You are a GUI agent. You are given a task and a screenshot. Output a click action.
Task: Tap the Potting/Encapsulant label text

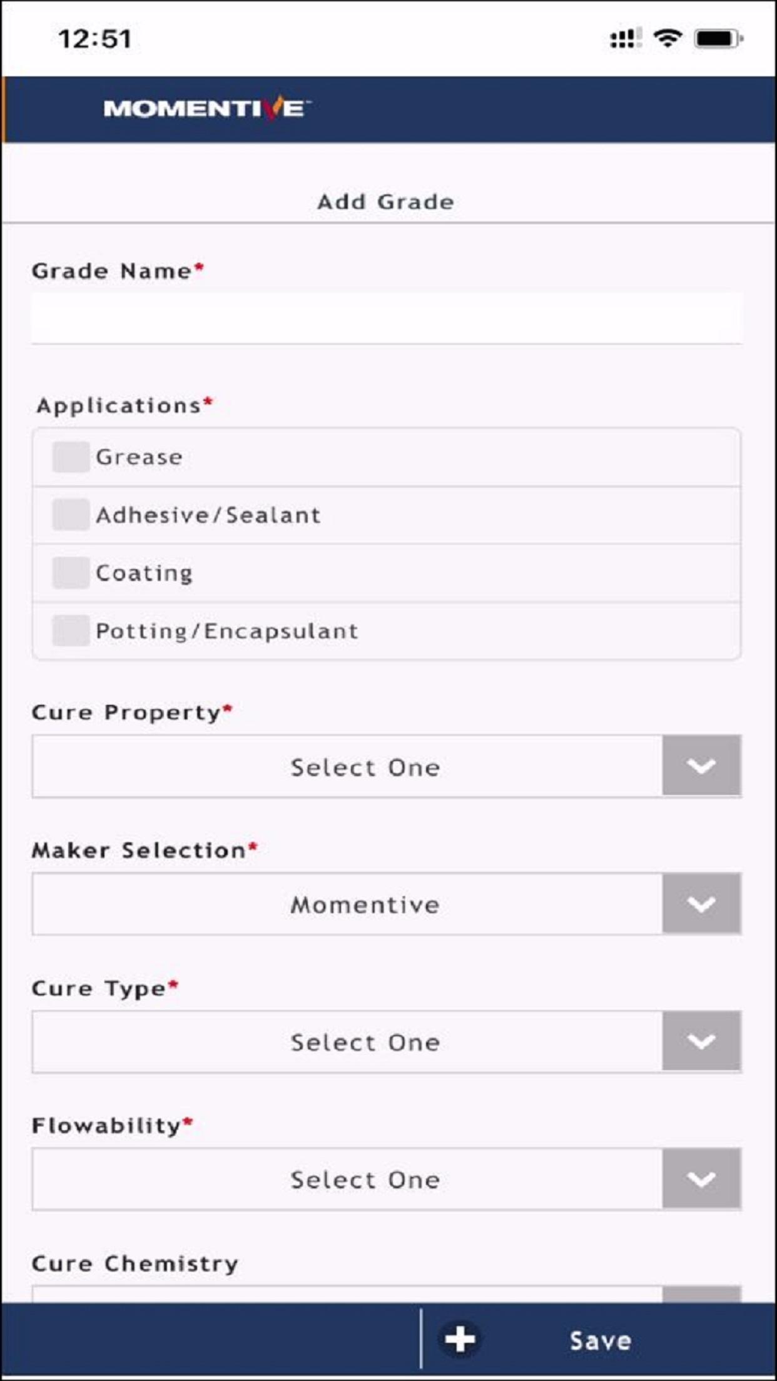click(x=227, y=631)
